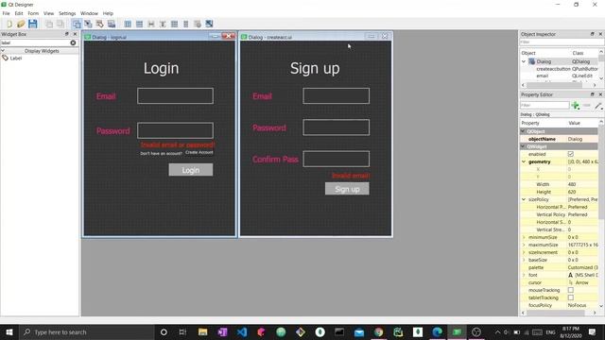Toggle the mouseTracking checkbox

tap(571, 290)
